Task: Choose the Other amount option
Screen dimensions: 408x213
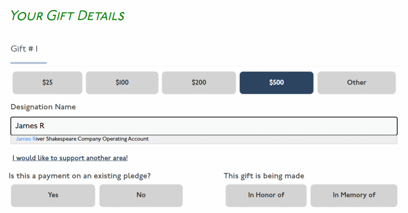Action: pyautogui.click(x=356, y=83)
